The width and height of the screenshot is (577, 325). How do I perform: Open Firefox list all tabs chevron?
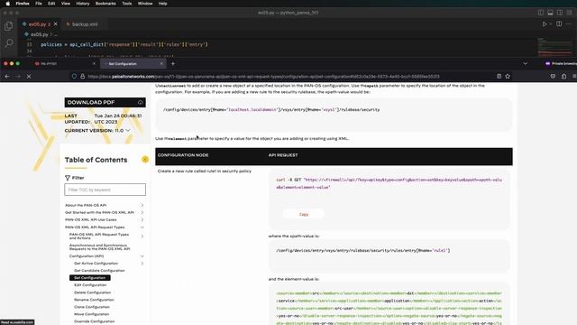(525, 64)
